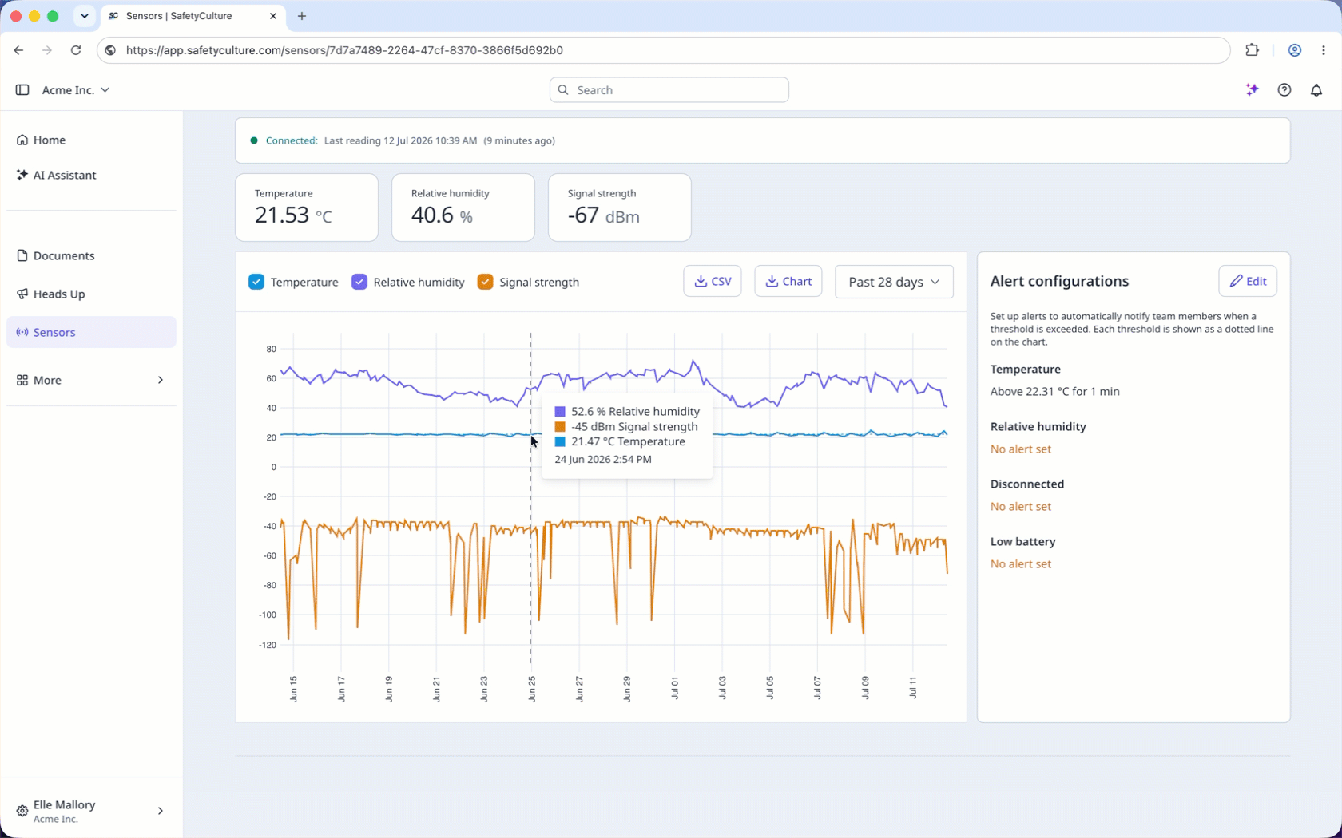
Task: Click the site info icon in address bar
Action: pyautogui.click(x=111, y=50)
